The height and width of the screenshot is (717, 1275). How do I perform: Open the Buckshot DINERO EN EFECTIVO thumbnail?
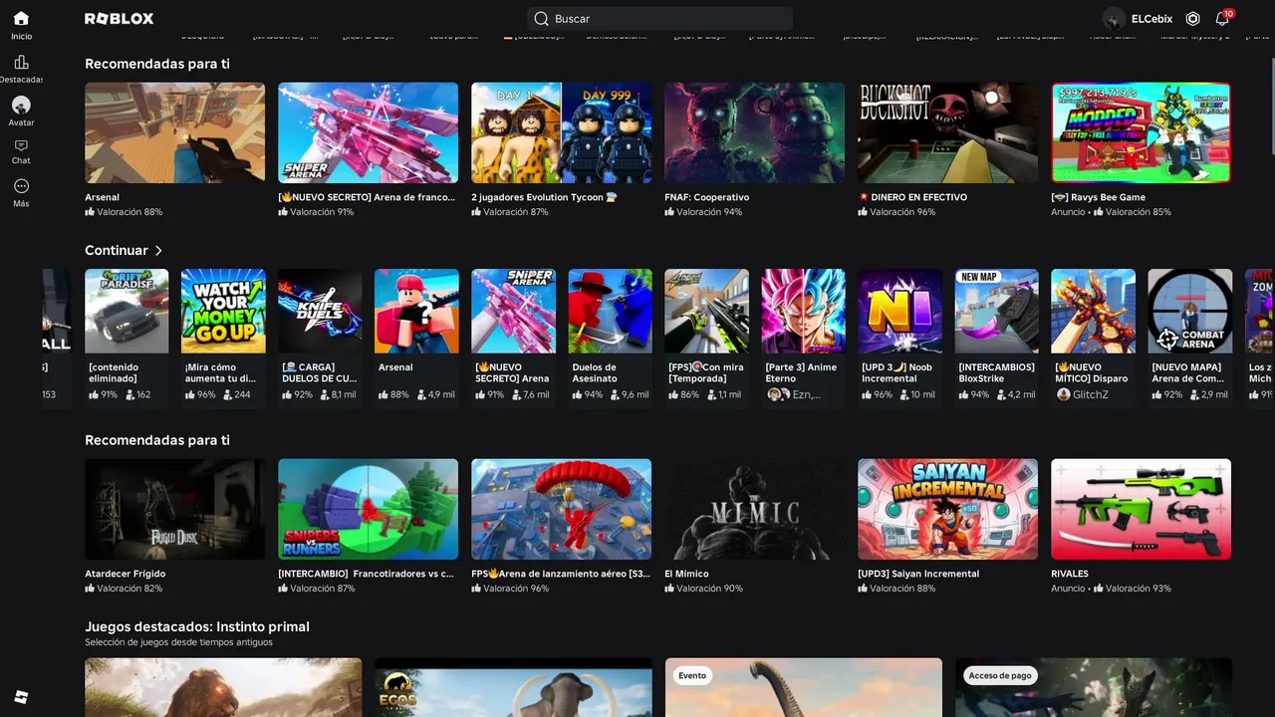coord(947,132)
